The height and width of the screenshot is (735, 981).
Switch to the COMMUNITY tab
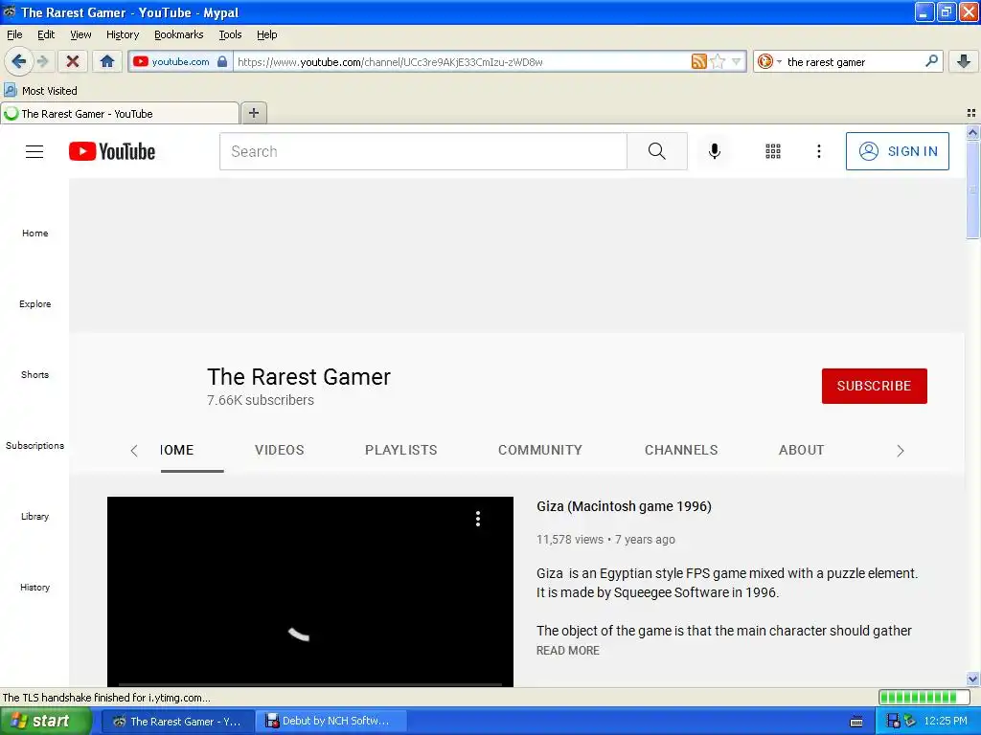[x=540, y=450]
